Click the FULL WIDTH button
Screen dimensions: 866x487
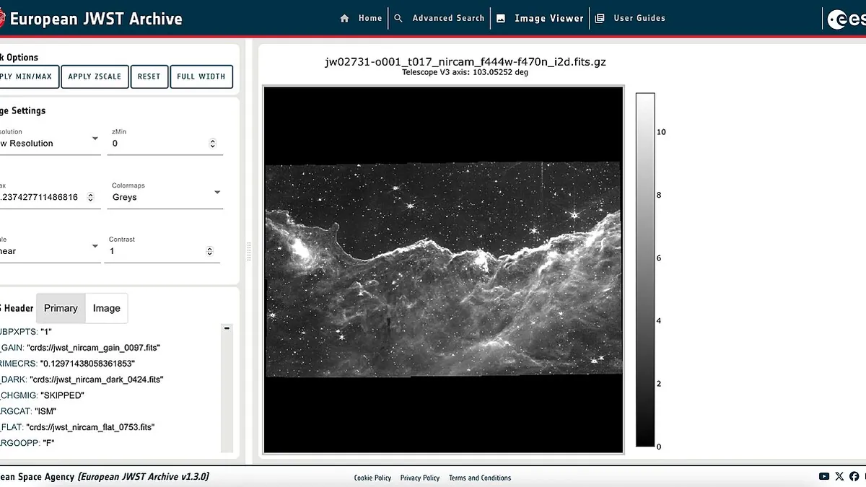(x=201, y=76)
